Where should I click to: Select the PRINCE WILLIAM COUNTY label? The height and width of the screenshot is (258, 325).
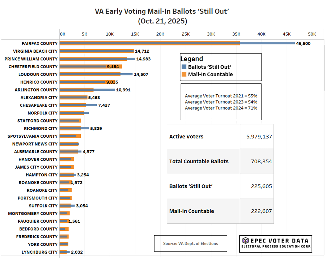[31, 59]
